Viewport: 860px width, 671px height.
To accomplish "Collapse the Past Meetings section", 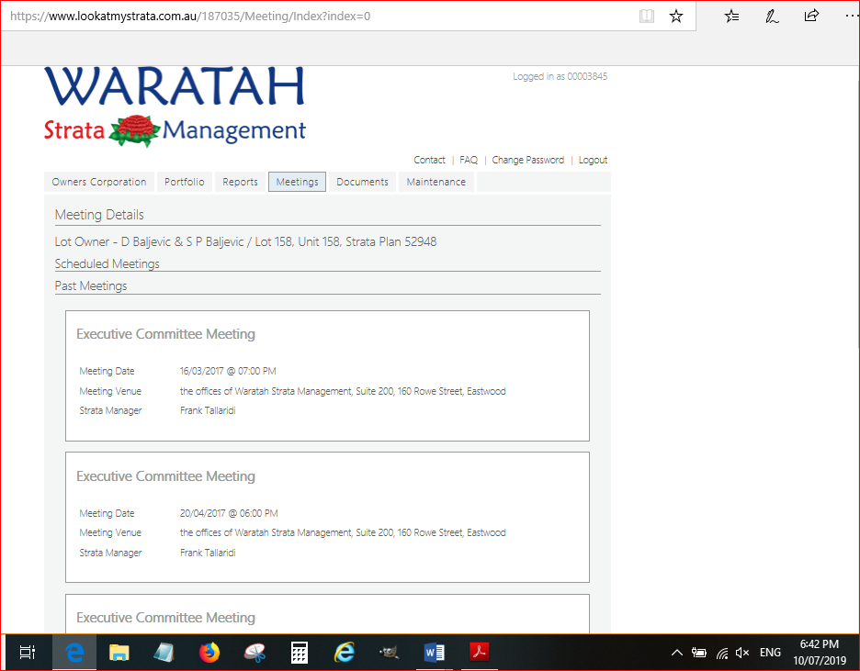I will coord(90,285).
